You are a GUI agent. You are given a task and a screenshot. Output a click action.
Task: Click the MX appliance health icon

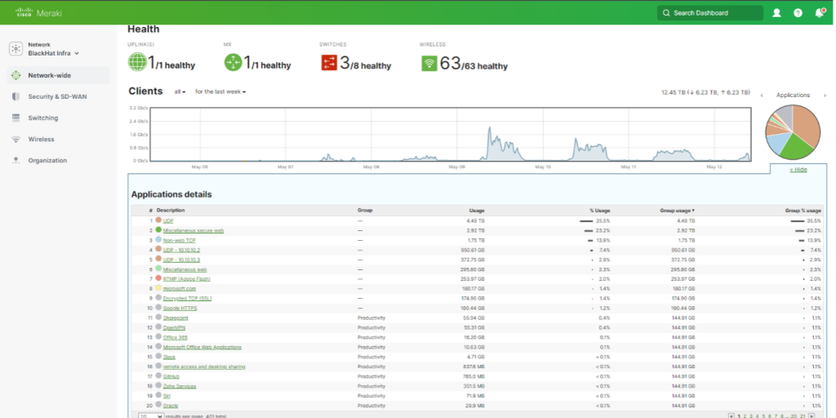233,62
